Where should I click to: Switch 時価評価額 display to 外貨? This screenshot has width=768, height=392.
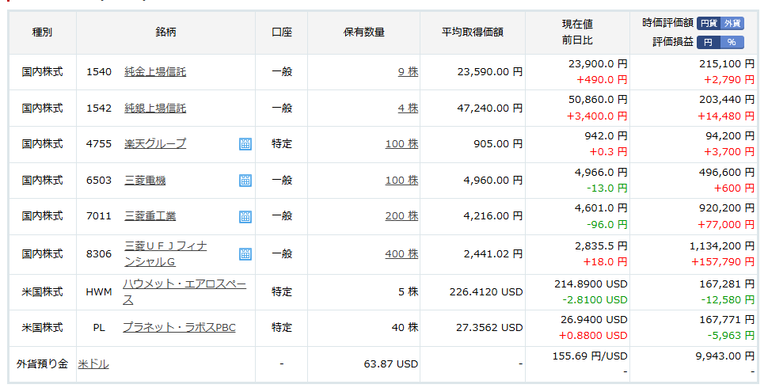pos(732,24)
